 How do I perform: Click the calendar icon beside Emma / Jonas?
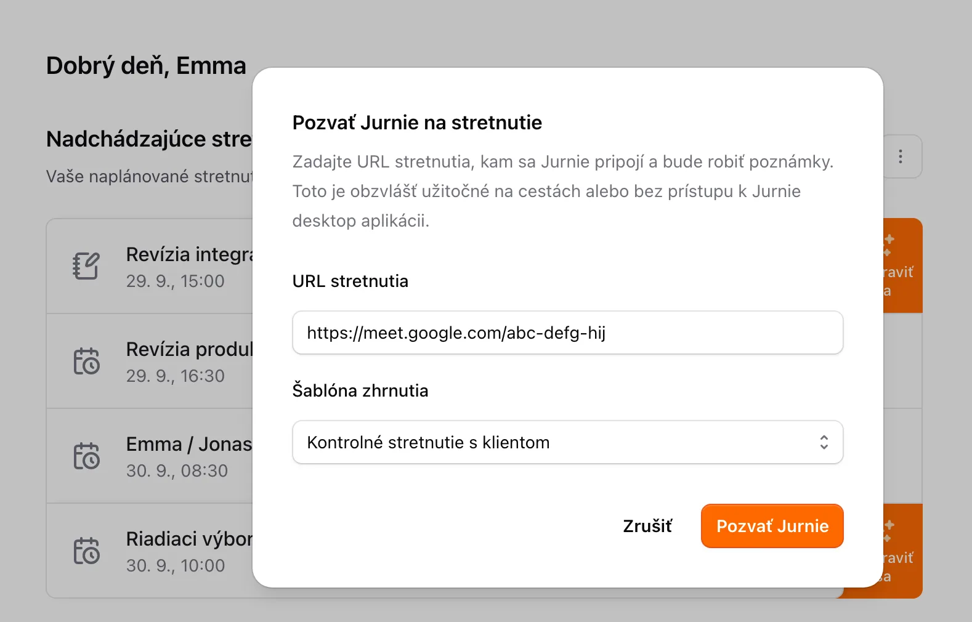point(86,456)
